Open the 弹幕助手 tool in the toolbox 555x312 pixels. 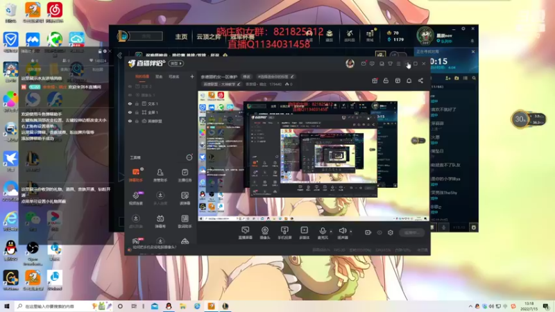coord(135,175)
